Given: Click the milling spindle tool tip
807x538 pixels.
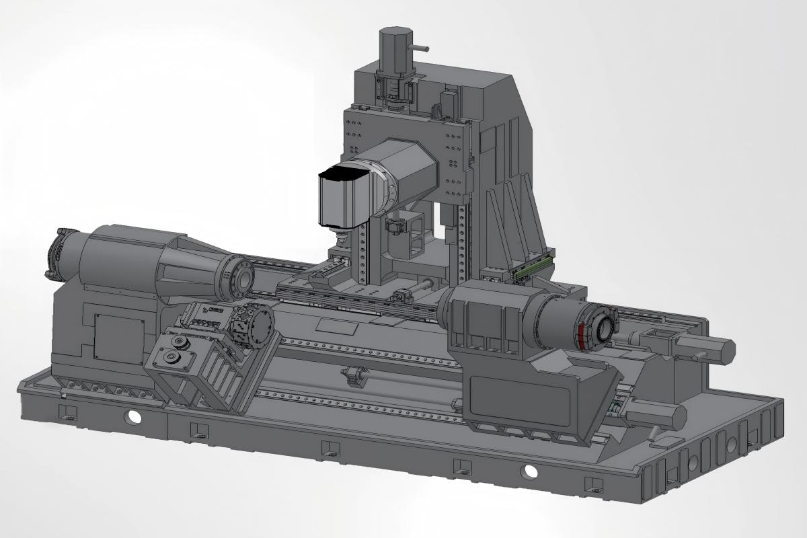Looking at the screenshot, I should (341, 235).
